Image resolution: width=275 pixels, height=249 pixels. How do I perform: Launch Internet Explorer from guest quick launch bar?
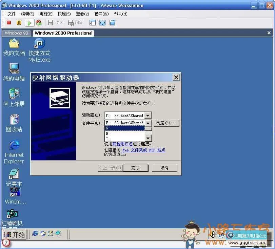(35, 234)
